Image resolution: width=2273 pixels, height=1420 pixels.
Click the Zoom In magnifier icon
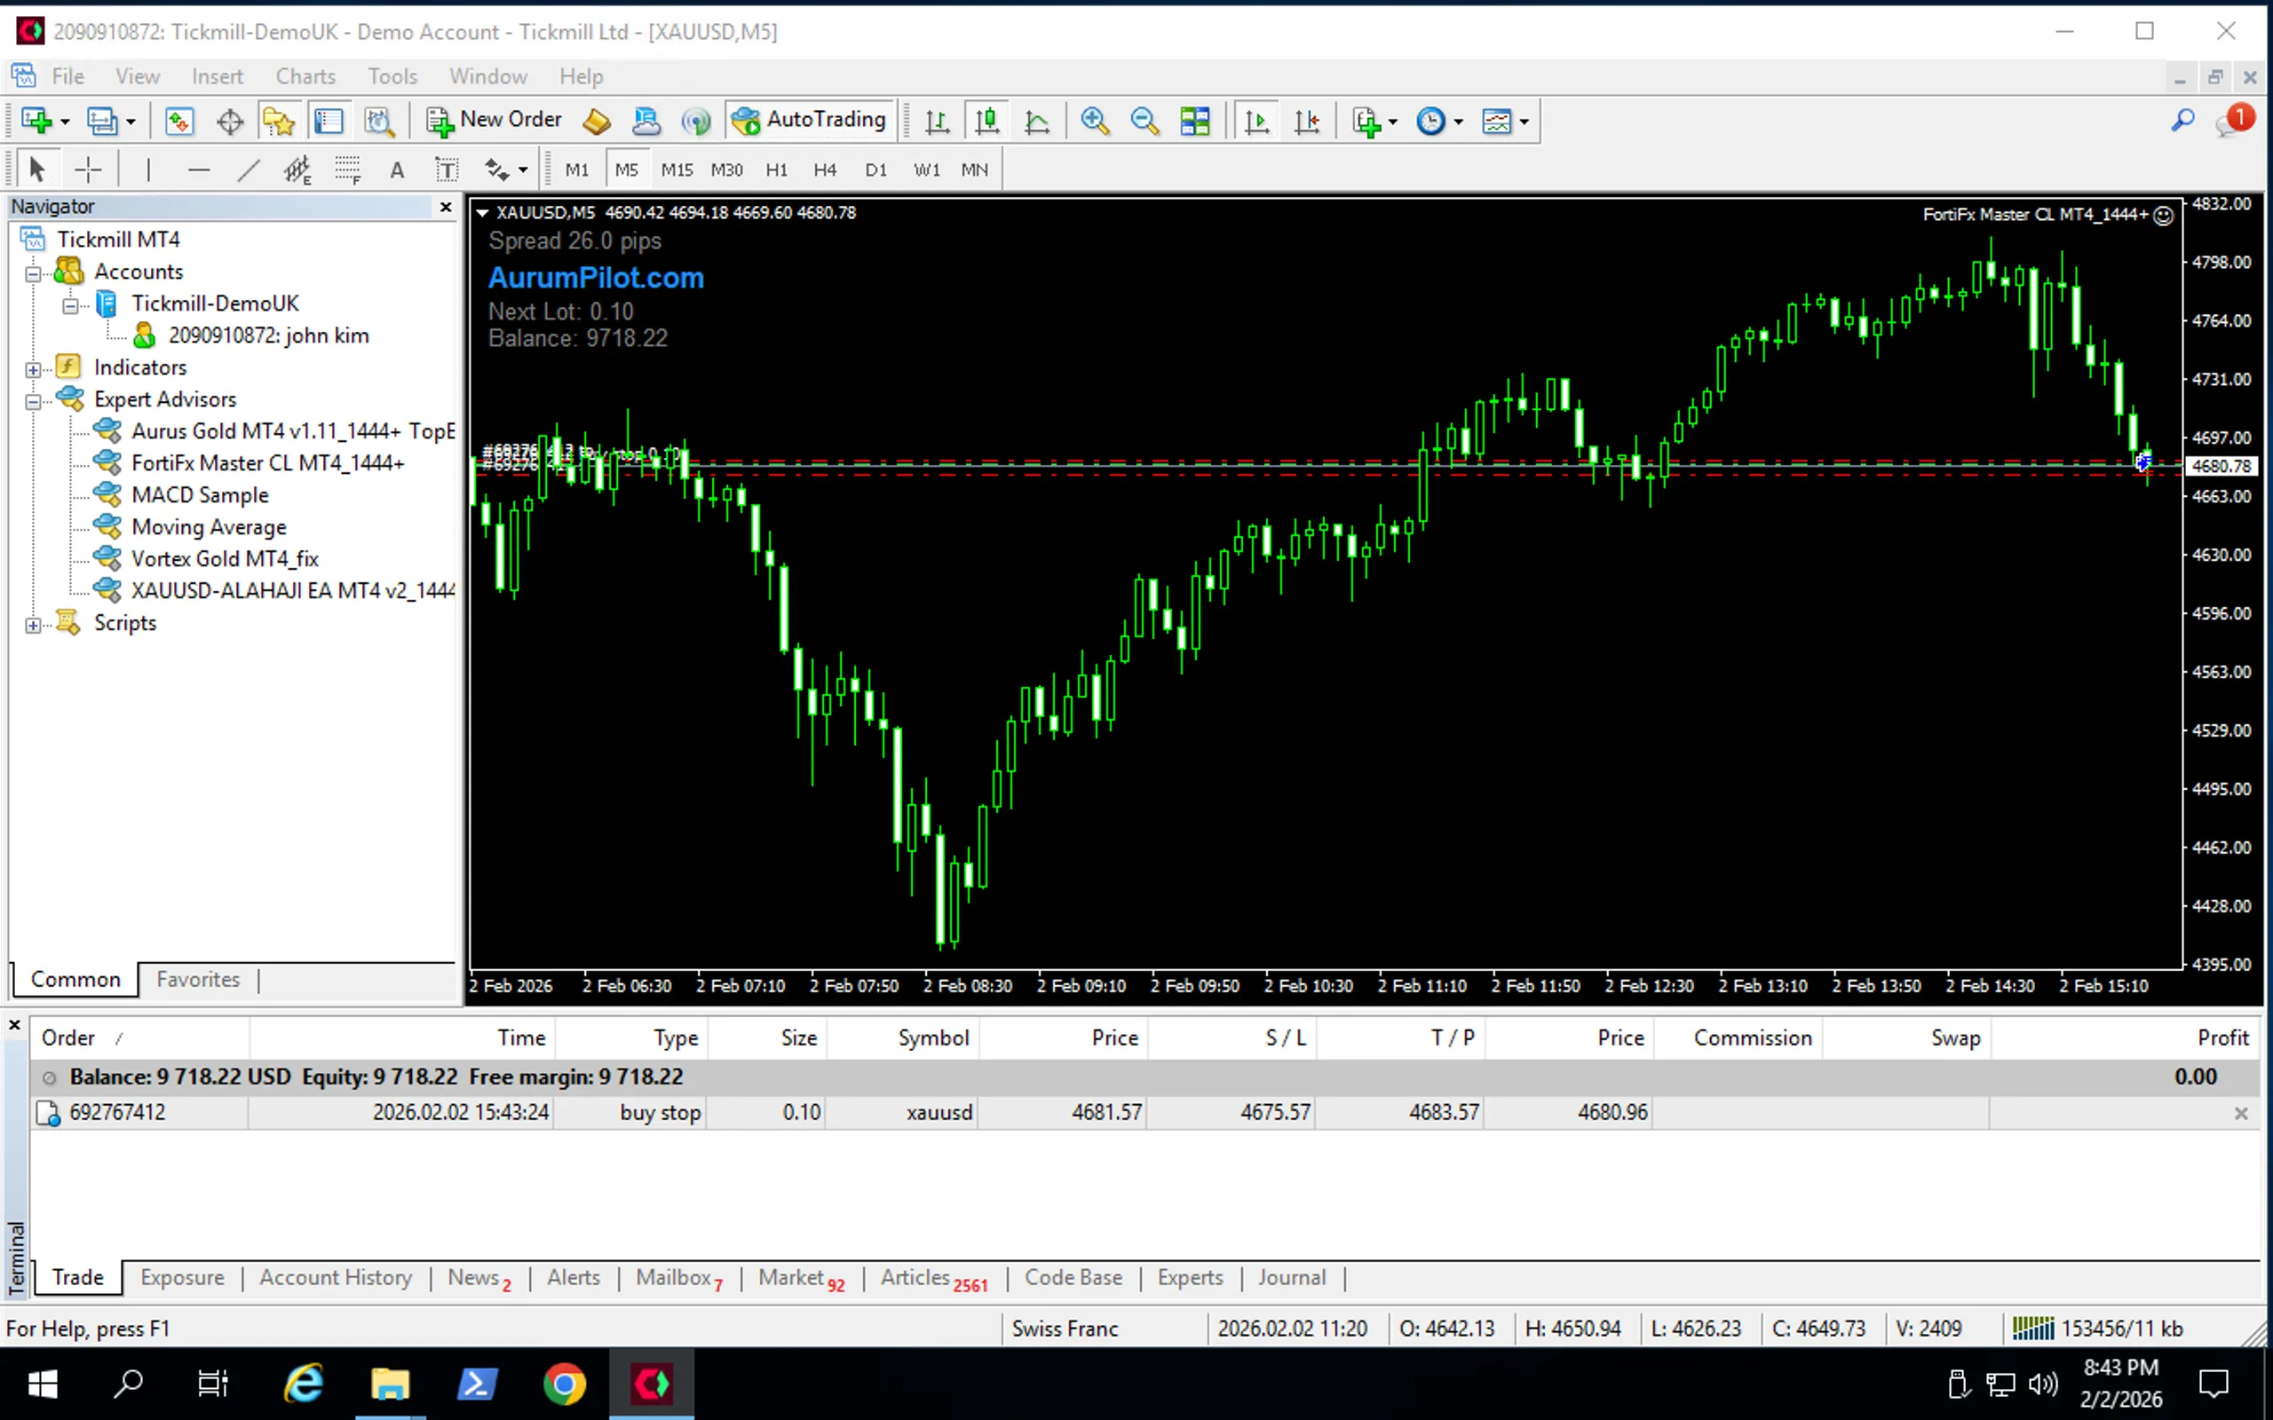pos(1094,122)
